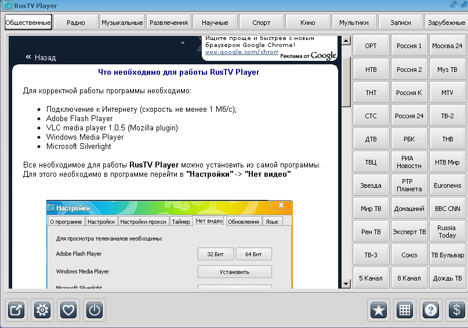The height and width of the screenshot is (328, 468).
Task: Click the 'Что необходимо для работы RusTV Player' heading
Action: tap(179, 72)
